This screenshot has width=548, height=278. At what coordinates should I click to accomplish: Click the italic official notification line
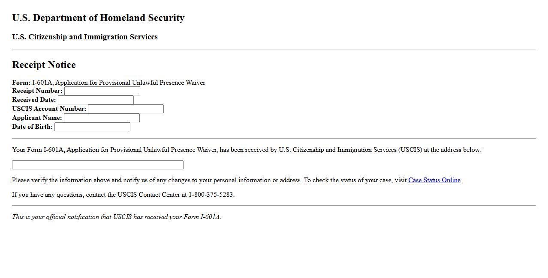click(x=116, y=217)
